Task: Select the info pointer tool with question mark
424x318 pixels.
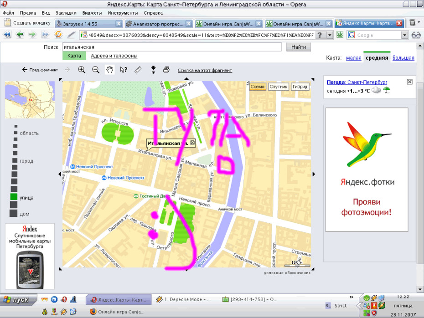Action: coord(123,70)
